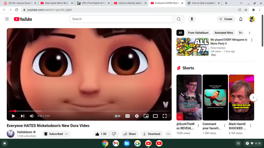The image size is (264, 148).
Task: Bookmark this page with the star
Action: (x=246, y=10)
